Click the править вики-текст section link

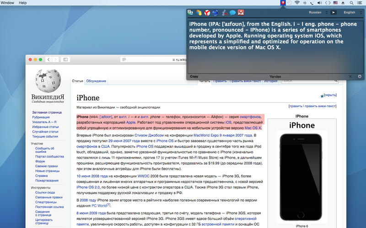[x=321, y=106]
